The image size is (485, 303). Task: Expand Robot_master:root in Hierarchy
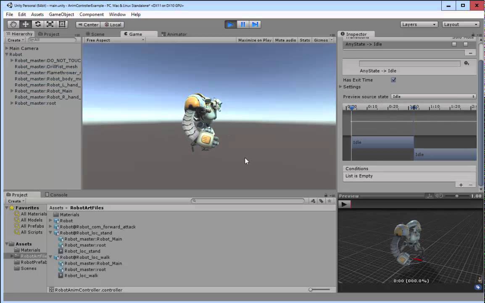[12, 103]
